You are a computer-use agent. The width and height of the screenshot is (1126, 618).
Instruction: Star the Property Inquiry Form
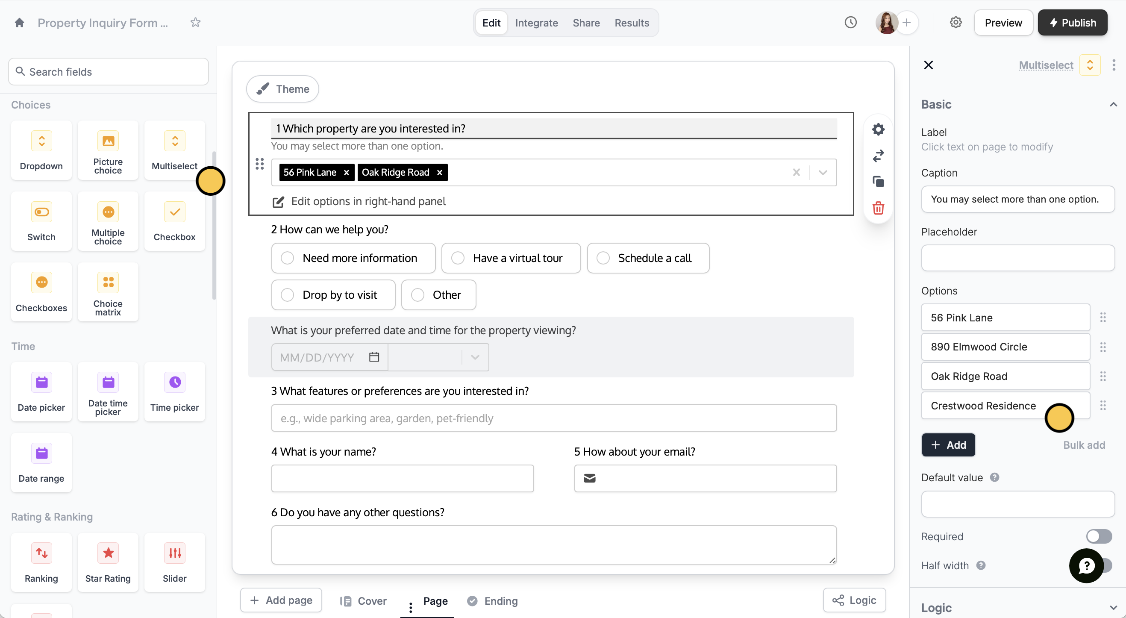pos(195,23)
